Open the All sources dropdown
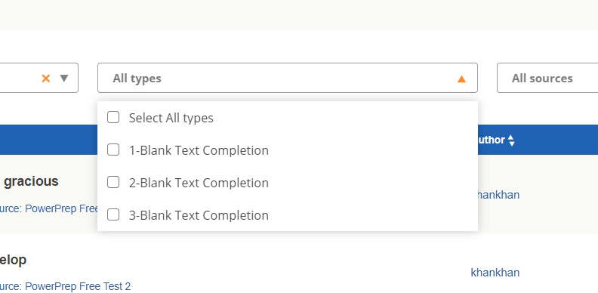This screenshot has width=598, height=293. 547,78
